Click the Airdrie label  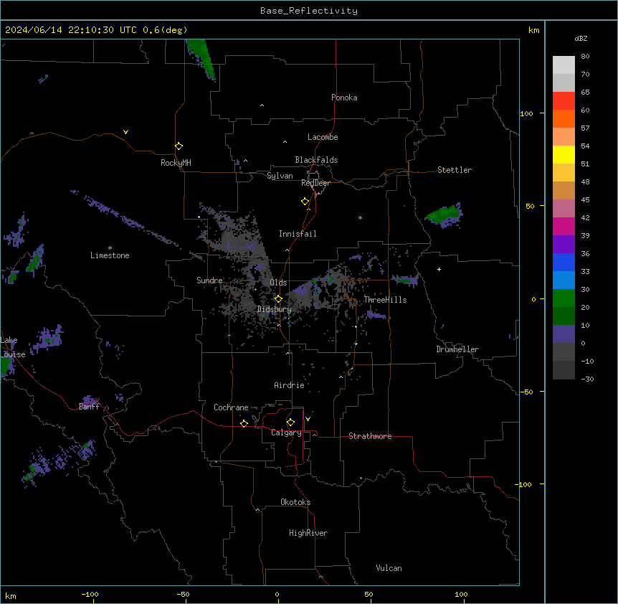coord(290,385)
